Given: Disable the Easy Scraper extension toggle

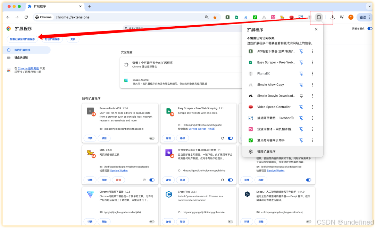Looking at the screenshot, I should tap(230, 138).
